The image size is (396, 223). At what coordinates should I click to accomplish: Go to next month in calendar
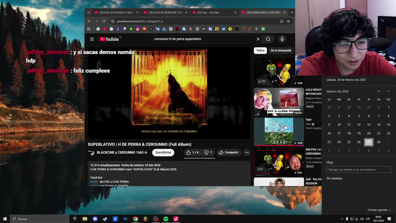pos(388,91)
